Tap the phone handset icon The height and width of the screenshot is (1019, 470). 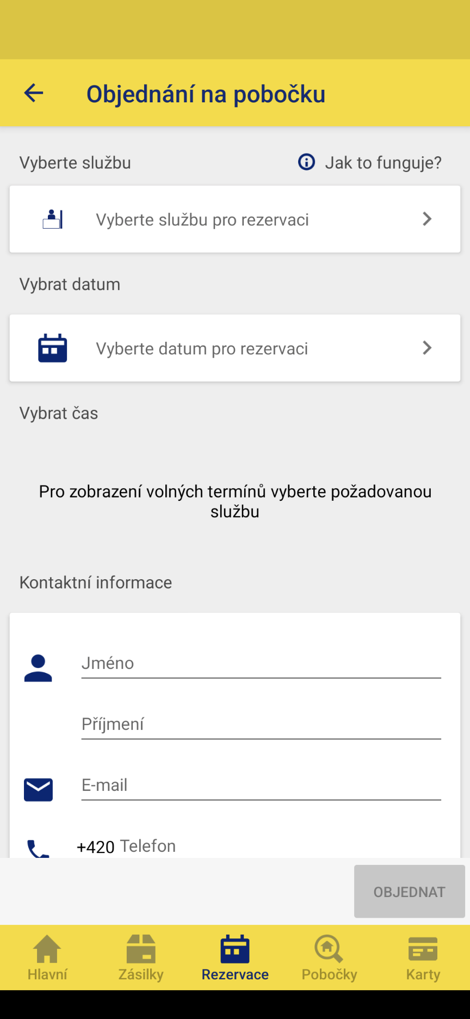[38, 849]
